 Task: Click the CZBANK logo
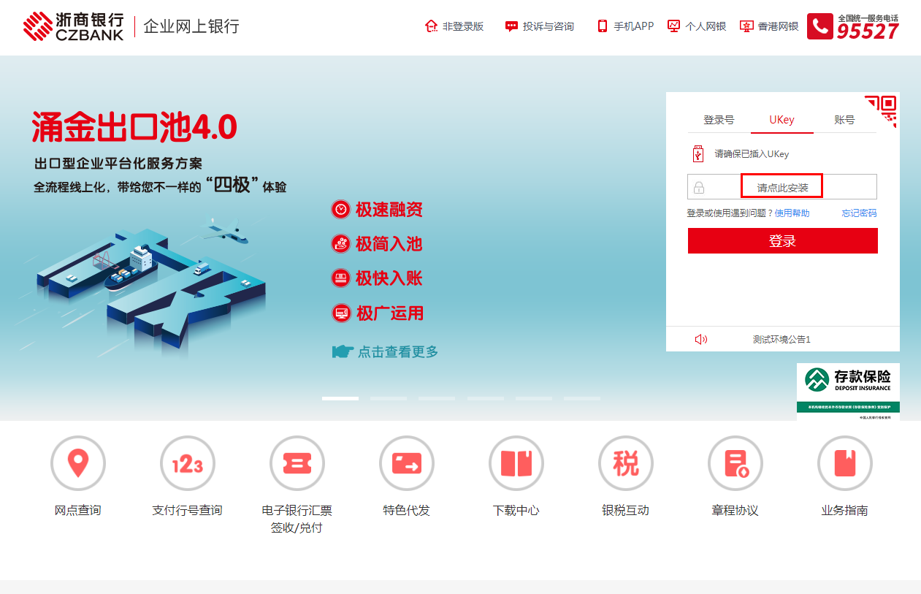point(73,26)
